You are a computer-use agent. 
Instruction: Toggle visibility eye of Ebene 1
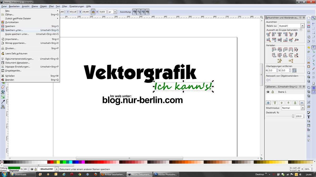pos(268,92)
